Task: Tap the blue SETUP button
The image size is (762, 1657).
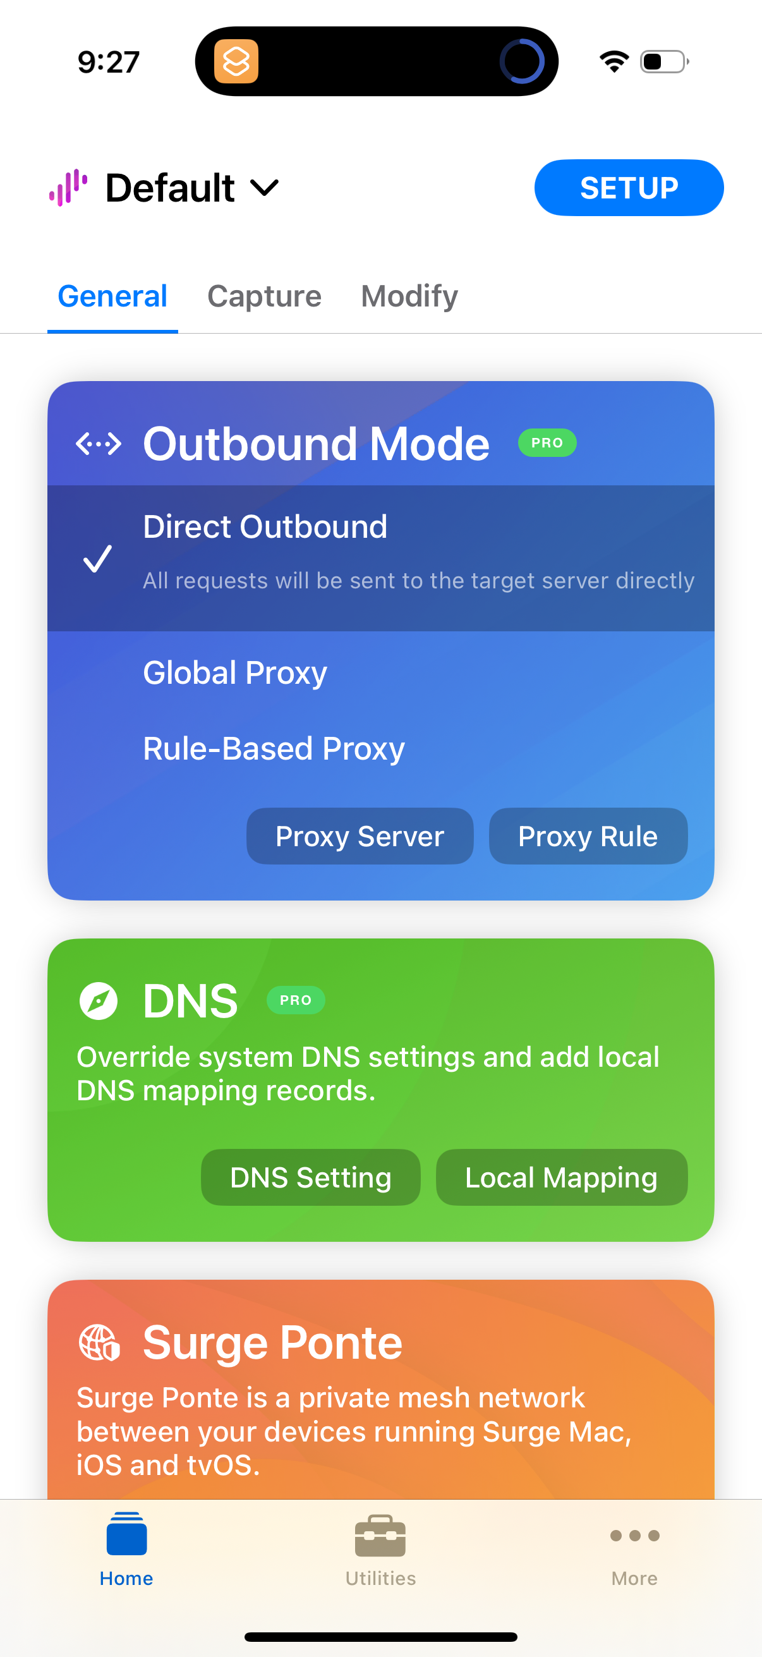Action: [x=628, y=188]
